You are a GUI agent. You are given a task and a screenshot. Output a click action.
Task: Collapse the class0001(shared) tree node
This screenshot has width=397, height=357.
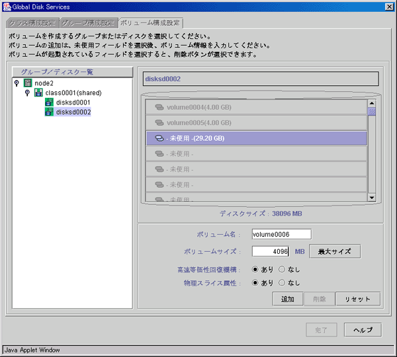tap(27, 93)
